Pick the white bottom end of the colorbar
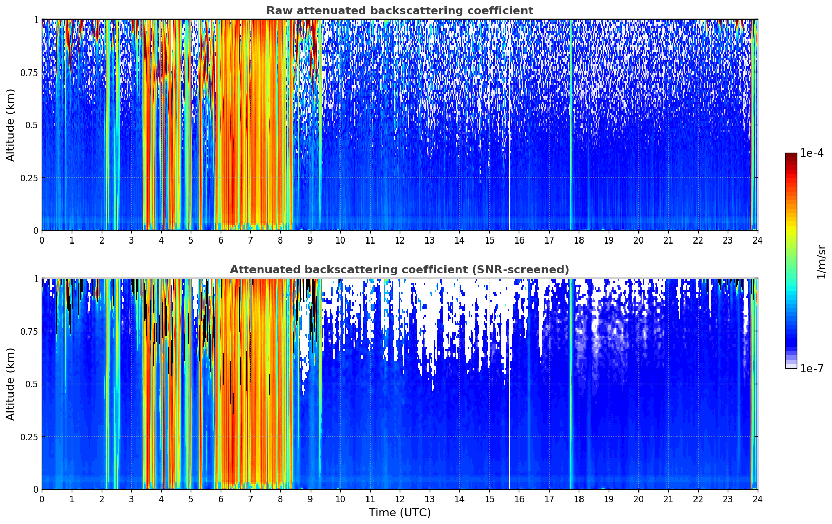Image resolution: width=832 pixels, height=524 pixels. point(790,366)
